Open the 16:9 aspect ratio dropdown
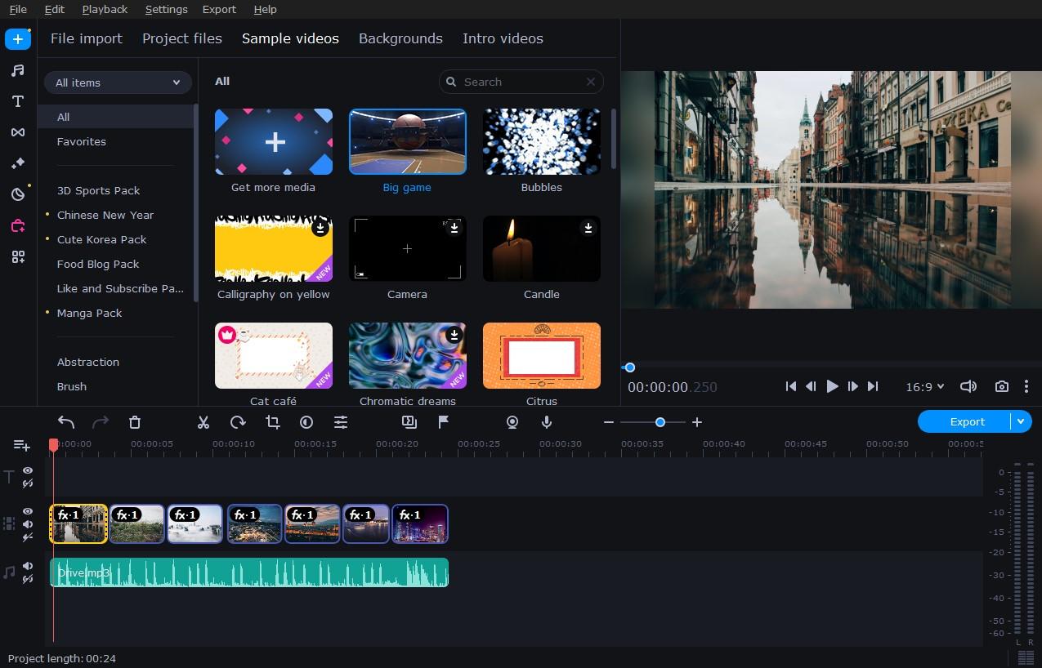 coord(924,386)
